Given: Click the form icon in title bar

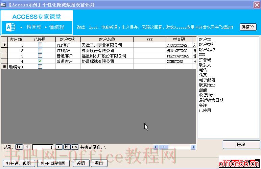Looking at the screenshot, I should (3, 5).
